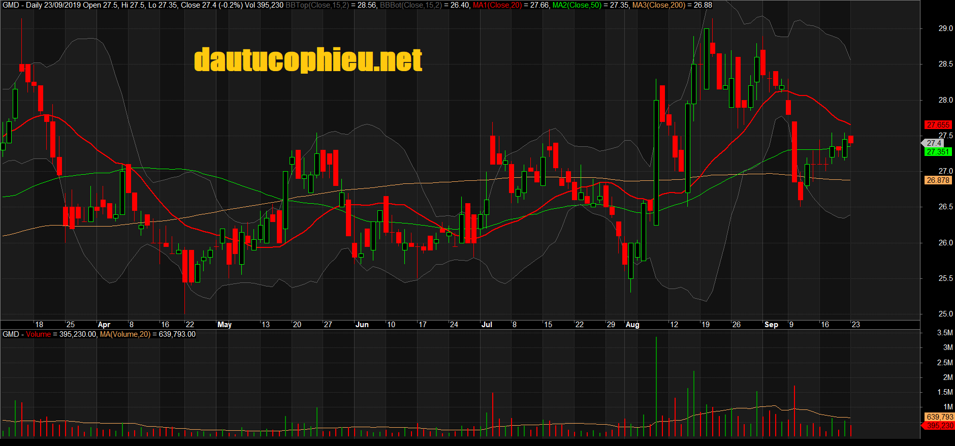Viewport: 955px width, 446px height.
Task: Select the 3M volume axis label
Action: [948, 347]
